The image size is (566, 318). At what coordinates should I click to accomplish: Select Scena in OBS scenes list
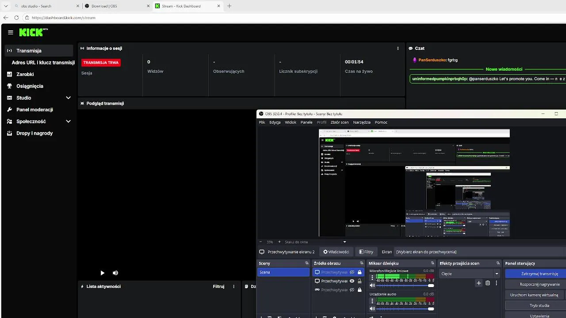(x=283, y=273)
